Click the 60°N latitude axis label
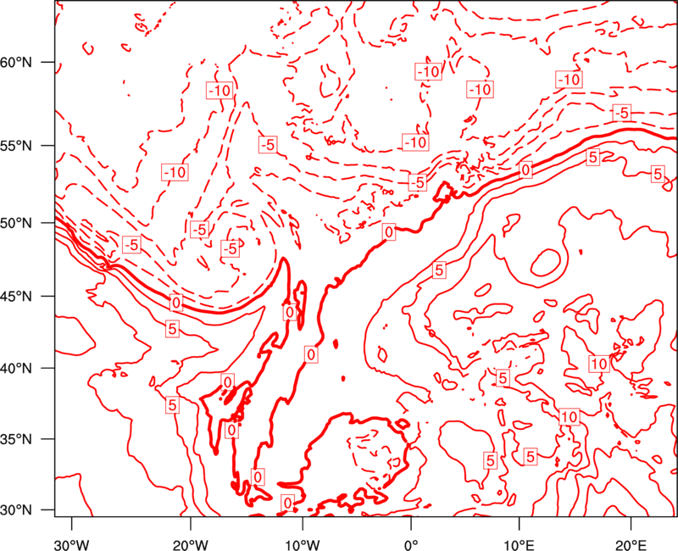This screenshot has width=678, height=551. [x=16, y=62]
